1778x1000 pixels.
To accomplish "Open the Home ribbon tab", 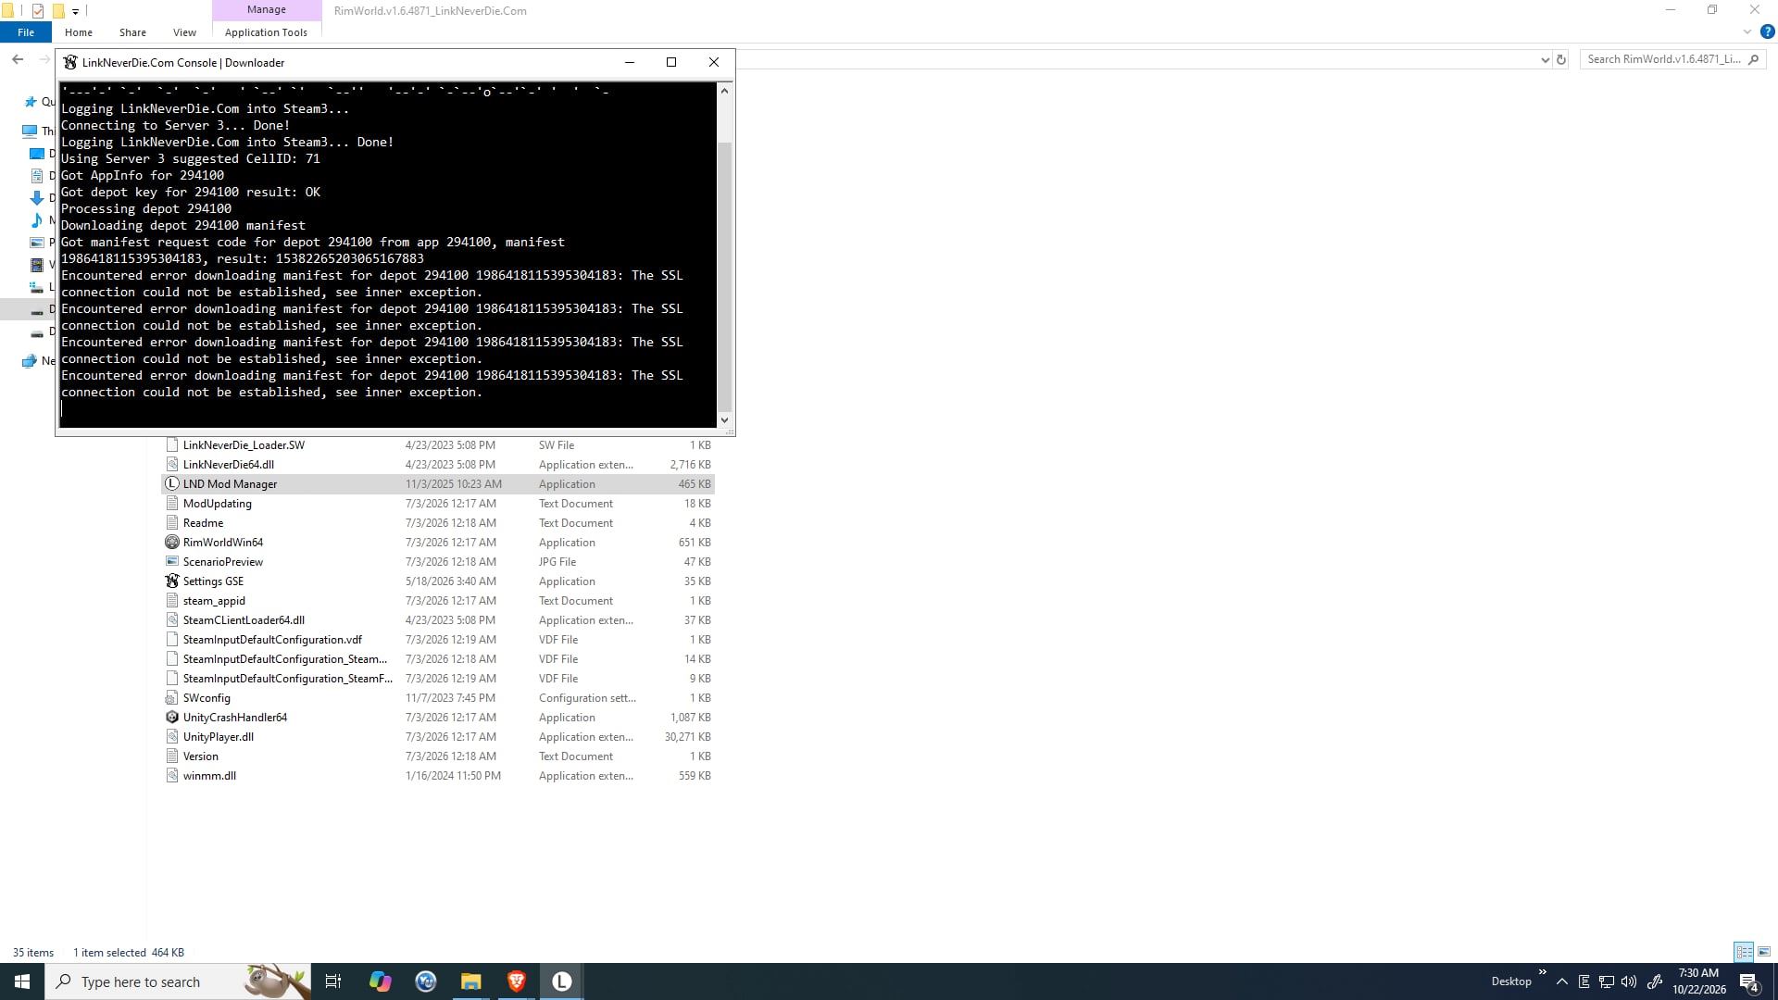I will (79, 31).
